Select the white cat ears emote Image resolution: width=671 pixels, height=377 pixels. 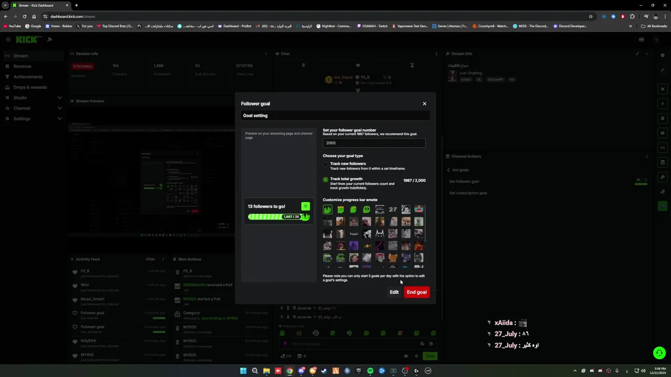click(x=380, y=234)
